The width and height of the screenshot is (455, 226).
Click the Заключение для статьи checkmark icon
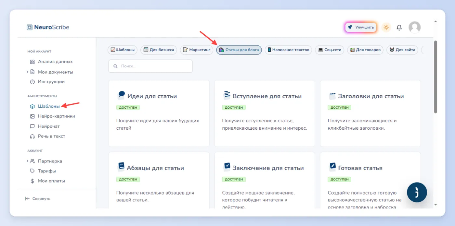coord(227,167)
